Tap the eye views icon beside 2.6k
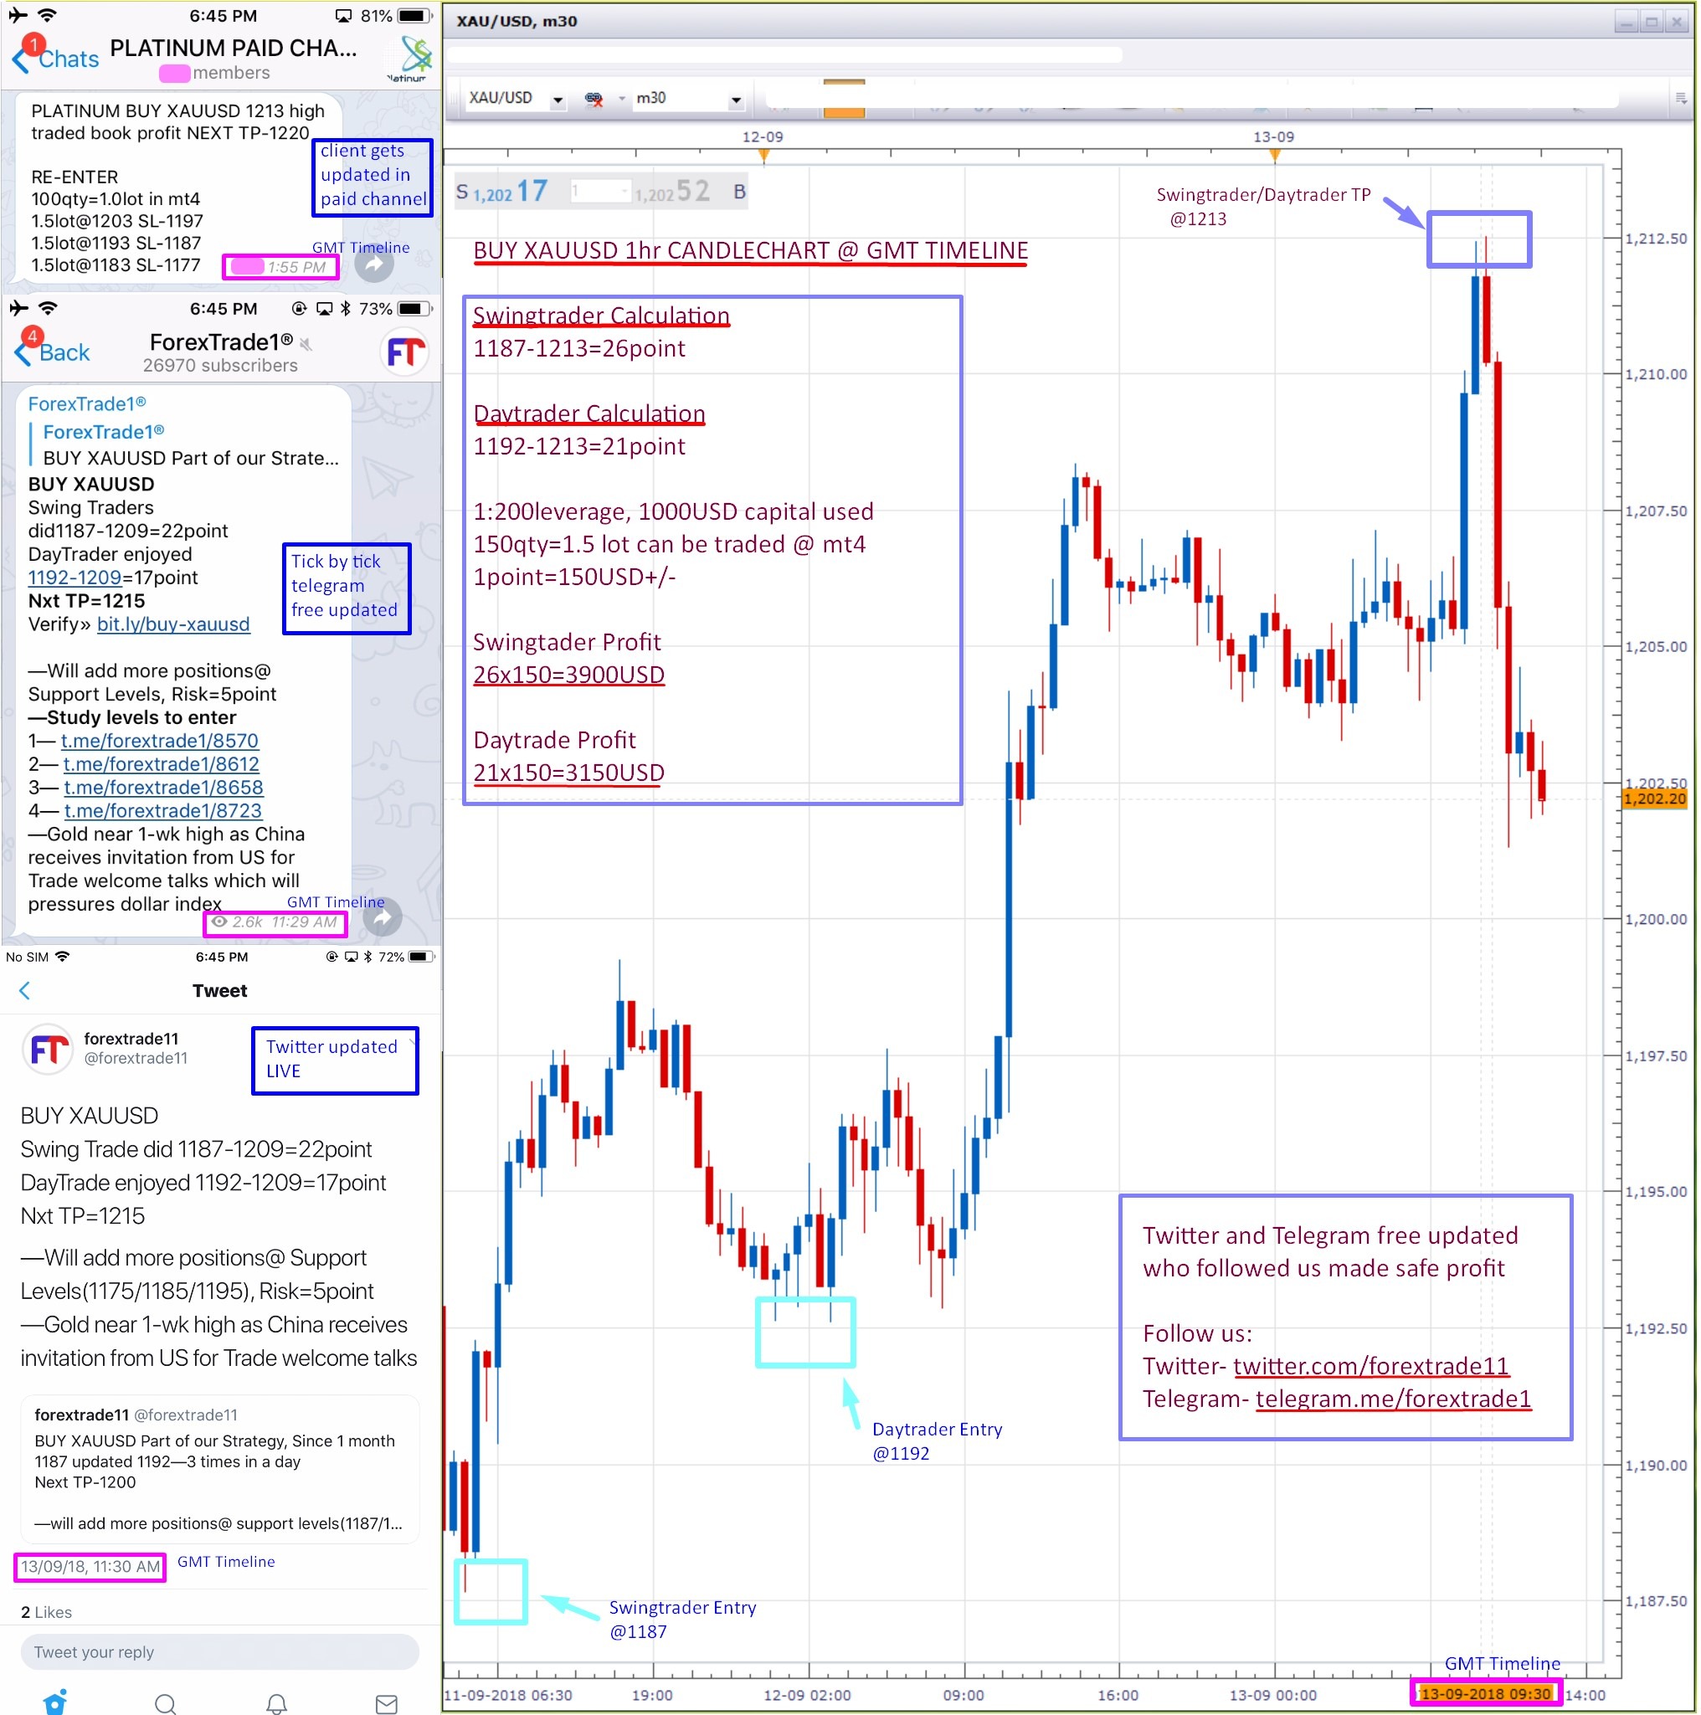Image resolution: width=1701 pixels, height=1715 pixels. (x=219, y=922)
